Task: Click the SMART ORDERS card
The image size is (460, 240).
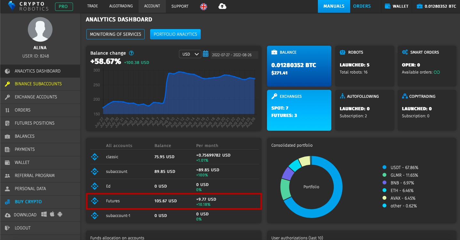Action: (x=427, y=66)
